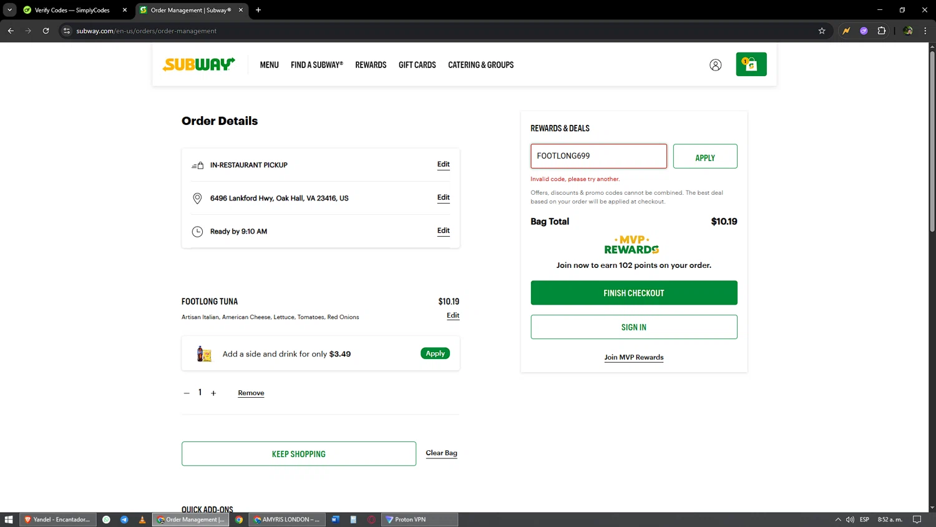Remove the Footlong Tuna from bag

pyautogui.click(x=251, y=393)
